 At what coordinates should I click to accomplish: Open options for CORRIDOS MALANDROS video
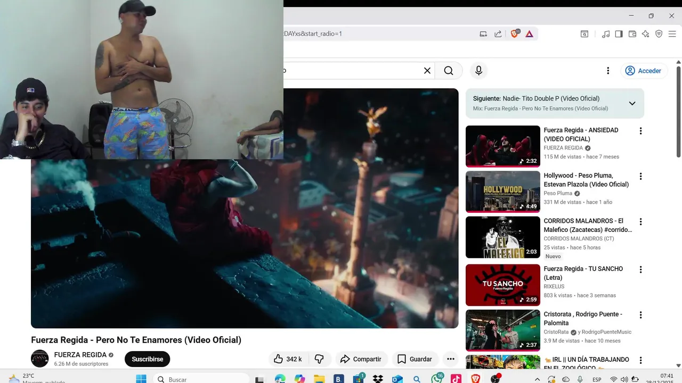coord(640,221)
